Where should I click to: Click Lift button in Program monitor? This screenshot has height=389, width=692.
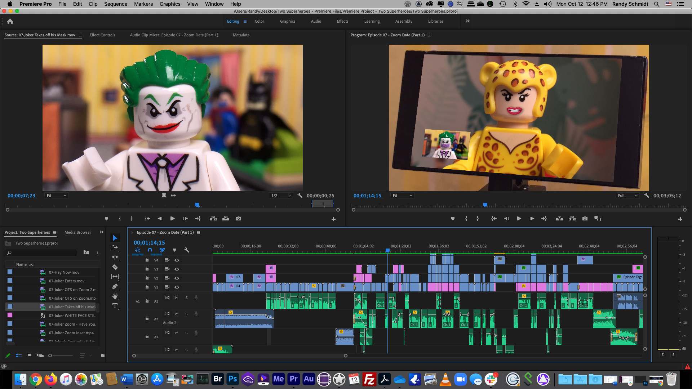[559, 219]
